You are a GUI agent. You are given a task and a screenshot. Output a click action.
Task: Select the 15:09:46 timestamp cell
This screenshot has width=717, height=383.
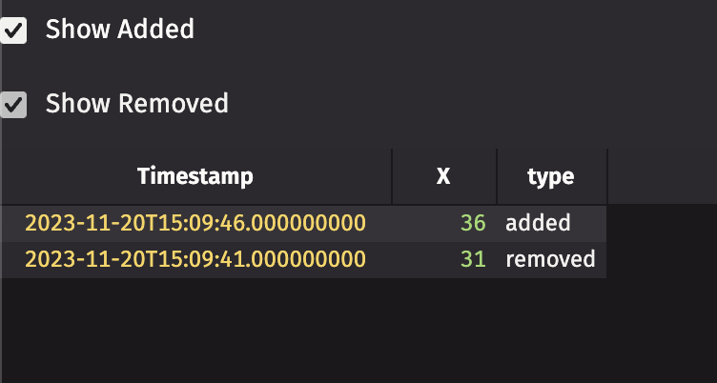[x=195, y=224]
